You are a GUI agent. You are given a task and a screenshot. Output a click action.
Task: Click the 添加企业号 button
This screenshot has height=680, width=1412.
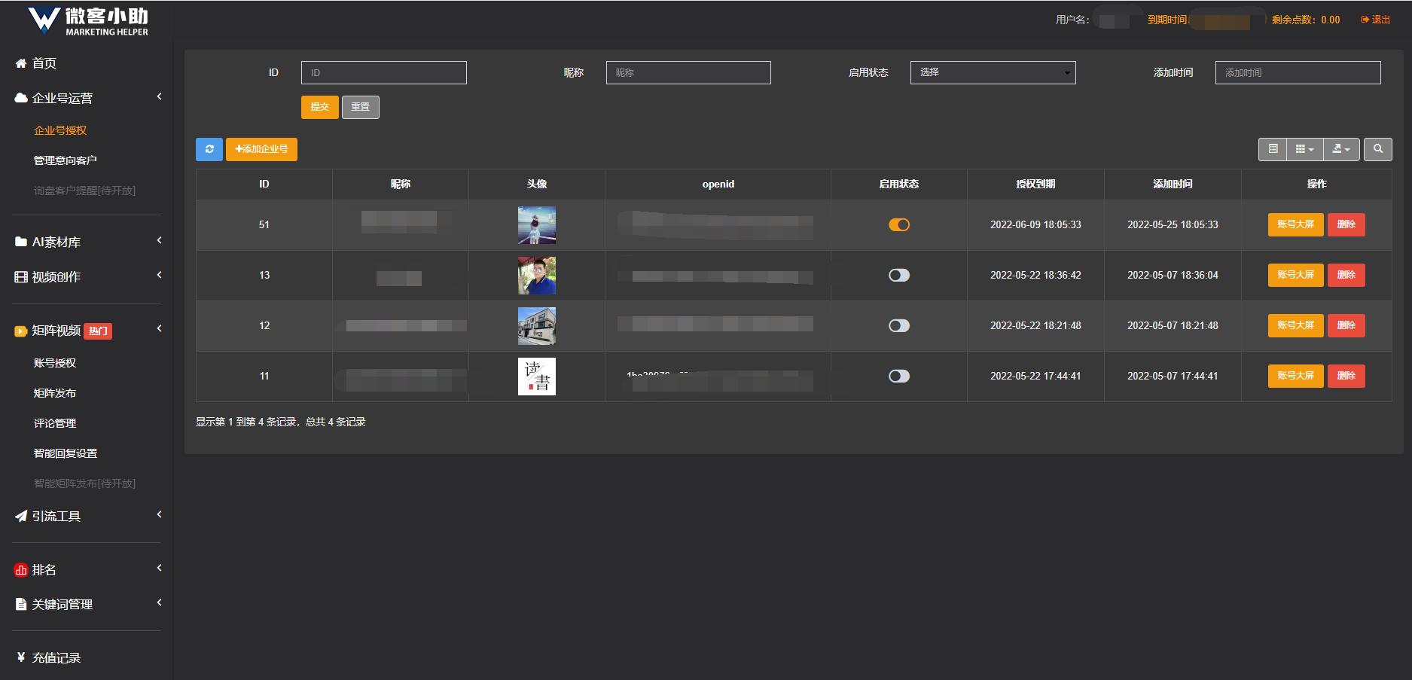(x=261, y=149)
